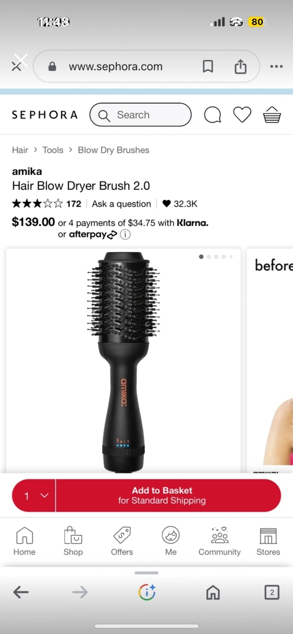Tap the Google assistant icon in bottom bar

[147, 592]
